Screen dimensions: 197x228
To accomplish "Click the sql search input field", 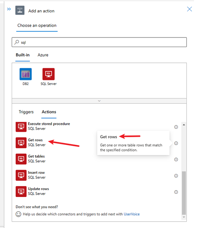I will 99,42.
